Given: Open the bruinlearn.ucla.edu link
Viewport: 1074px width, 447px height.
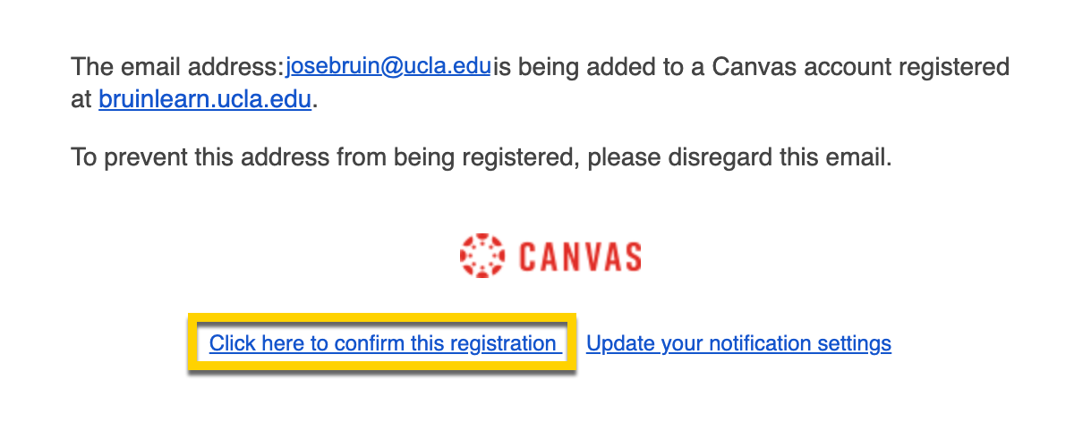Looking at the screenshot, I should (205, 100).
